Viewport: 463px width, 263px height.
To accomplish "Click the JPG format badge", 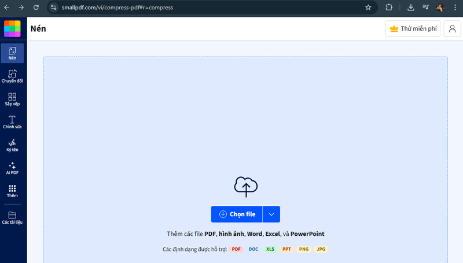I will tap(321, 249).
